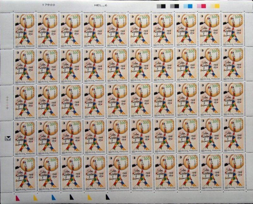Click the printer logo in the left margin
This screenshot has height=204, width=253.
point(9,137)
